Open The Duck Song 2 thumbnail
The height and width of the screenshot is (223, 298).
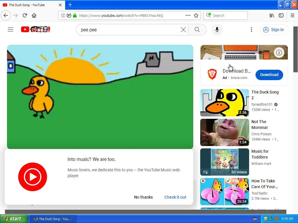click(224, 103)
